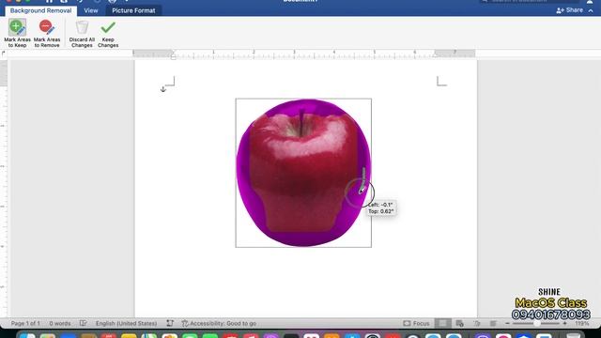Switch to the Background Removal tab
Screen dimensions: 601x338
pos(40,10)
